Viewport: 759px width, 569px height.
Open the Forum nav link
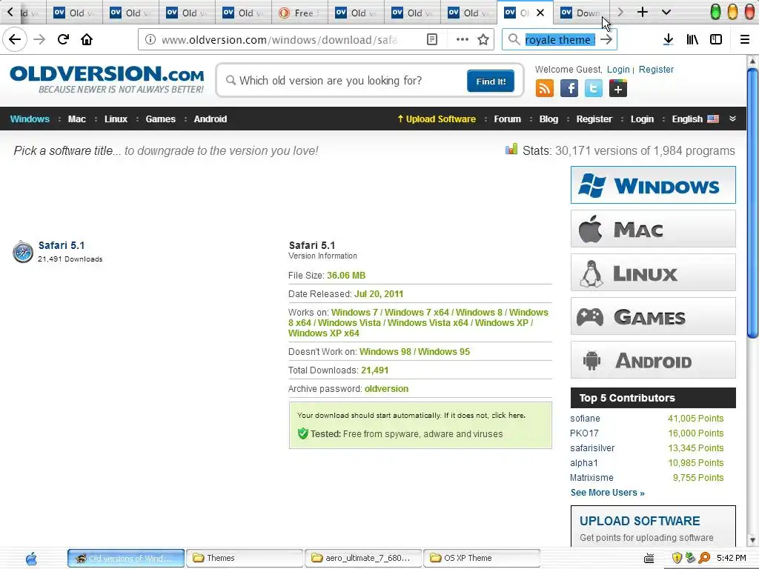[x=507, y=119]
